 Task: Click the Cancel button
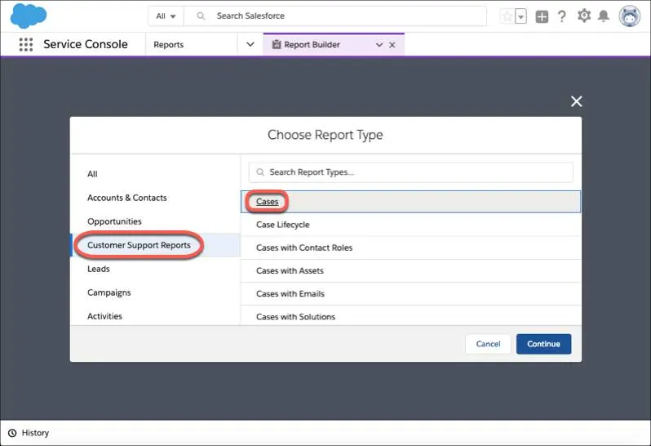[x=488, y=344]
